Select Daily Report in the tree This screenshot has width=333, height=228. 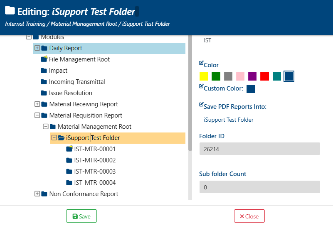66,48
